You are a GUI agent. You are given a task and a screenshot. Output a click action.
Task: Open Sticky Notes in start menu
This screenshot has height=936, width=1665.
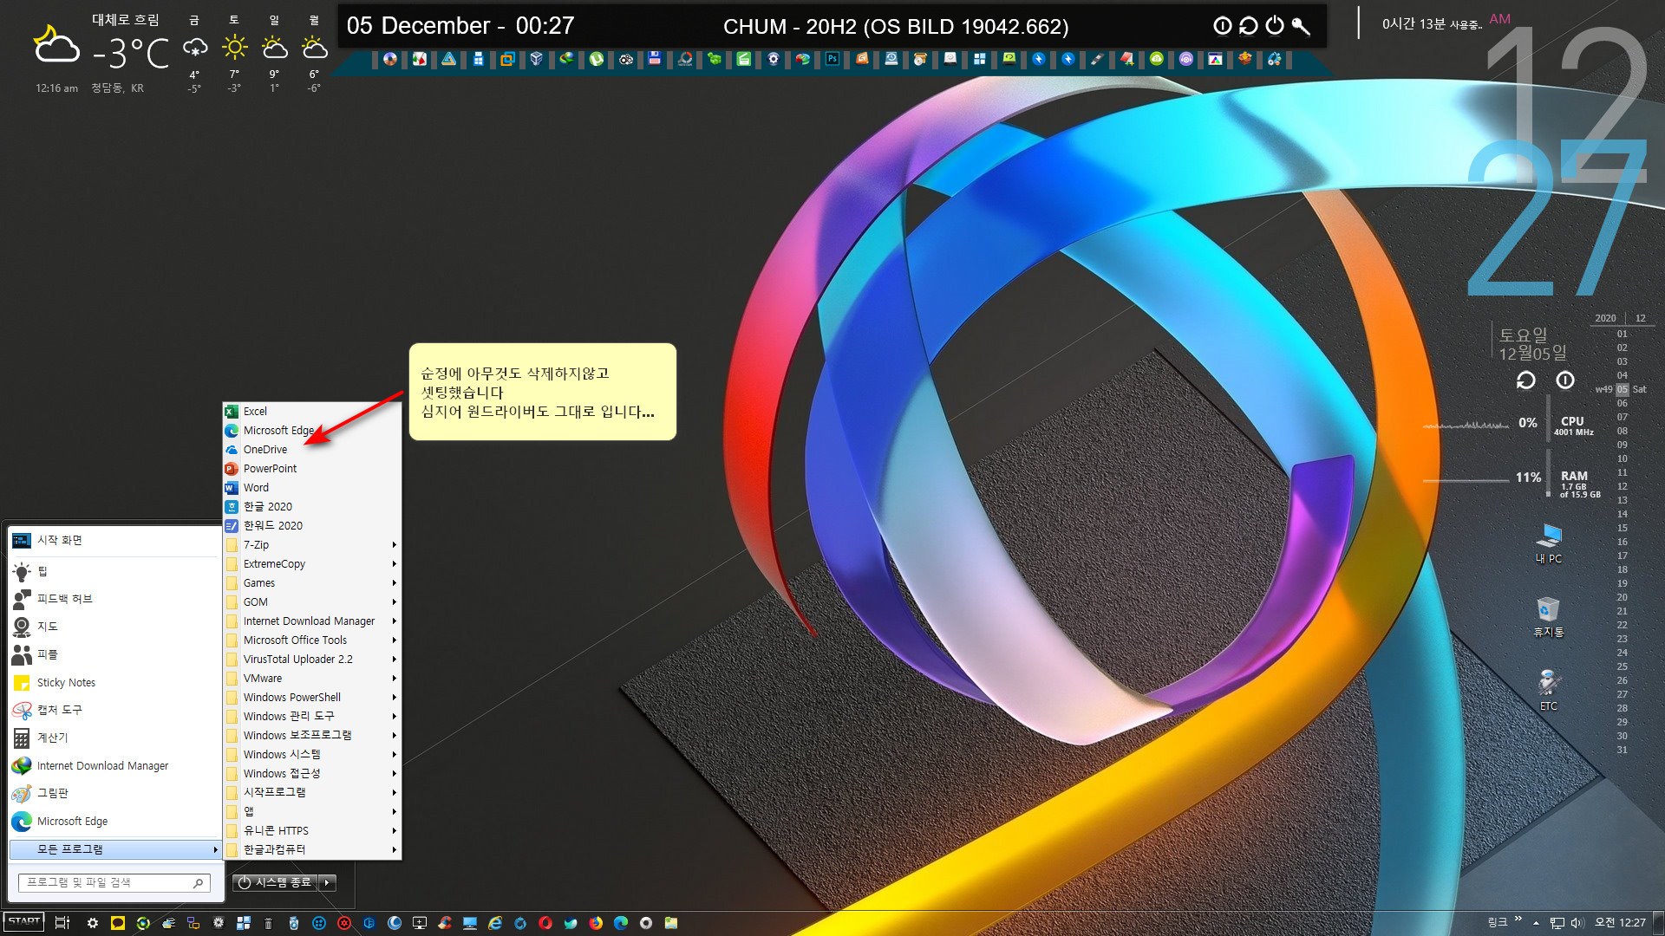(x=114, y=683)
